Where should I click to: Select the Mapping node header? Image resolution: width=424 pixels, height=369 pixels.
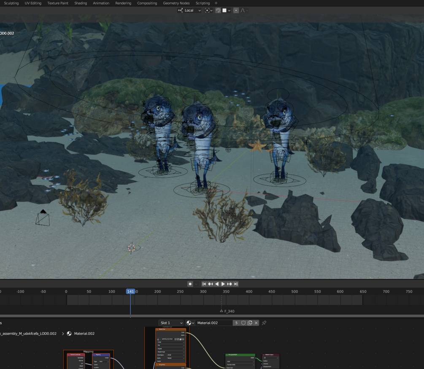coord(101,355)
